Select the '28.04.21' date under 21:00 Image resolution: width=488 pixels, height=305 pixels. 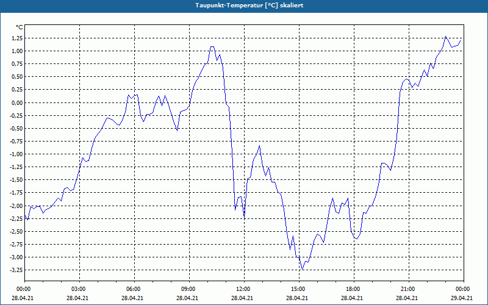(x=407, y=298)
